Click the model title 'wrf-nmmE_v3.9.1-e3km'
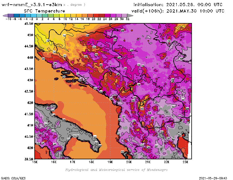 point(32,5)
